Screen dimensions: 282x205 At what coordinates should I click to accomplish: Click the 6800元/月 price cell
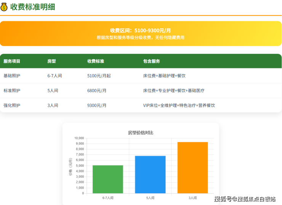coord(97,91)
